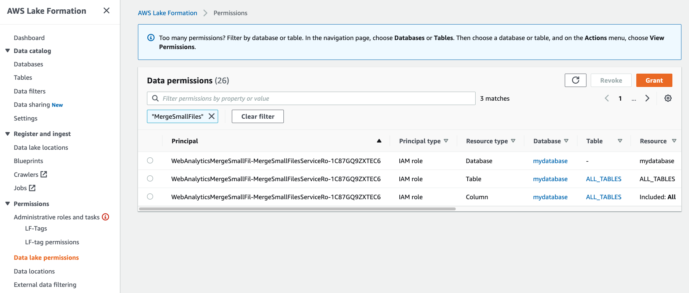Open LF-tag permissions page
The image size is (689, 293).
52,242
